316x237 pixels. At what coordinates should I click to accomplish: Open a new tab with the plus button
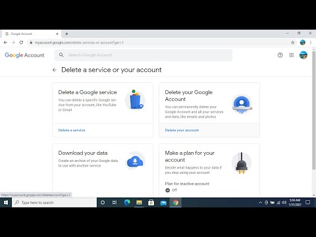(x=66, y=34)
